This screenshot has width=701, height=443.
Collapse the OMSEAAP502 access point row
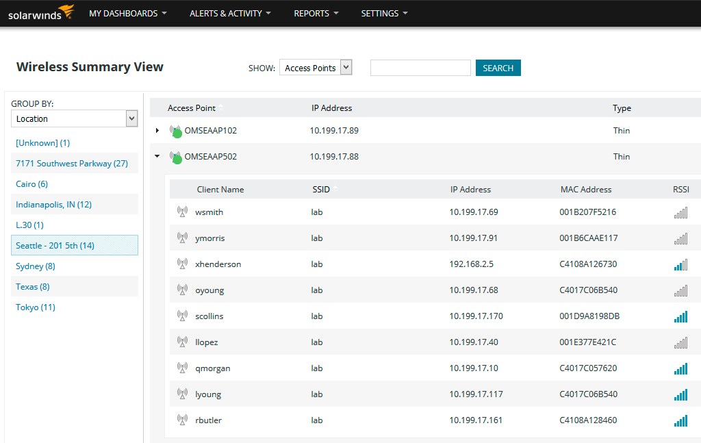(157, 156)
